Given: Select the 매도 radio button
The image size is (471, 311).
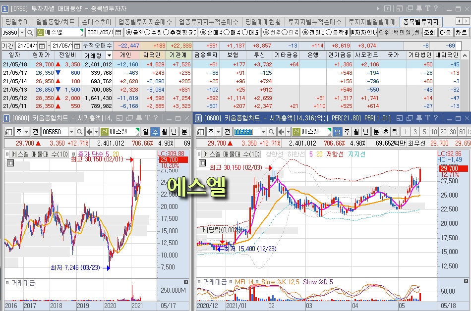Looking at the screenshot, I should click(245, 32).
